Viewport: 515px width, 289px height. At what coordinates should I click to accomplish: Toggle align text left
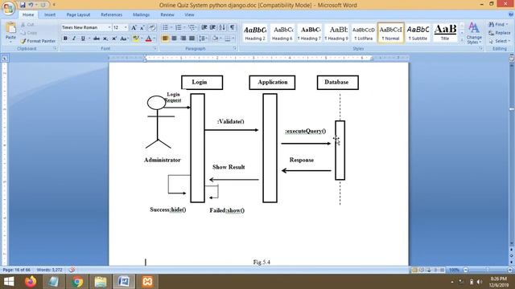(165, 39)
